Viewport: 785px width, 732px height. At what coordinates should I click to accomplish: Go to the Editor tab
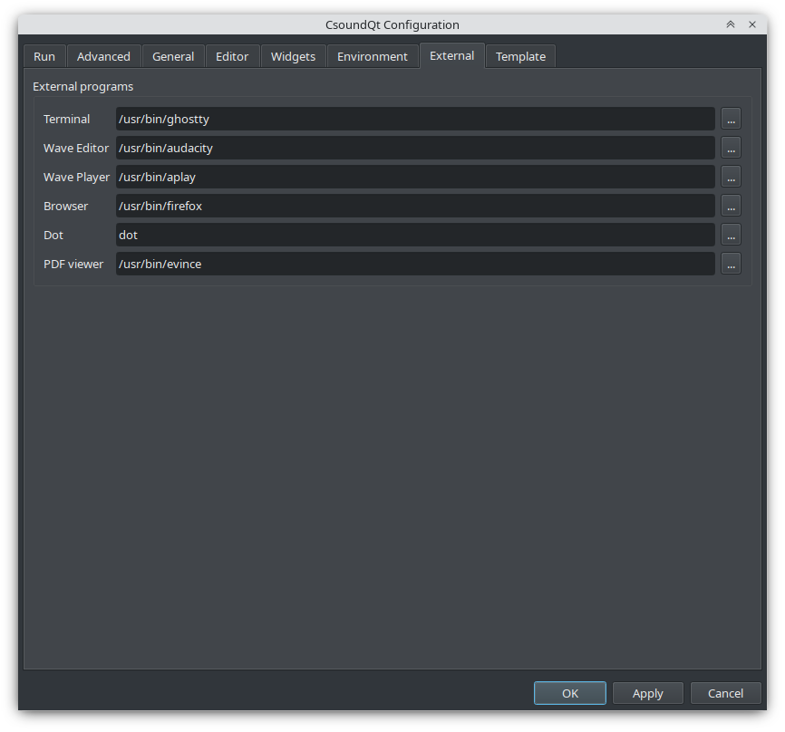tap(232, 56)
